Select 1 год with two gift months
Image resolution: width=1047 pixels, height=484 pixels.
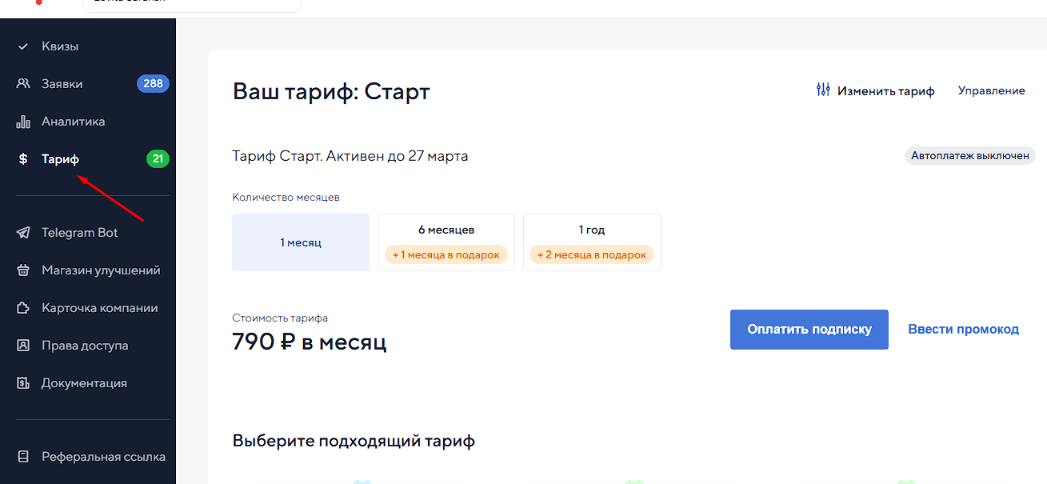pyautogui.click(x=591, y=242)
